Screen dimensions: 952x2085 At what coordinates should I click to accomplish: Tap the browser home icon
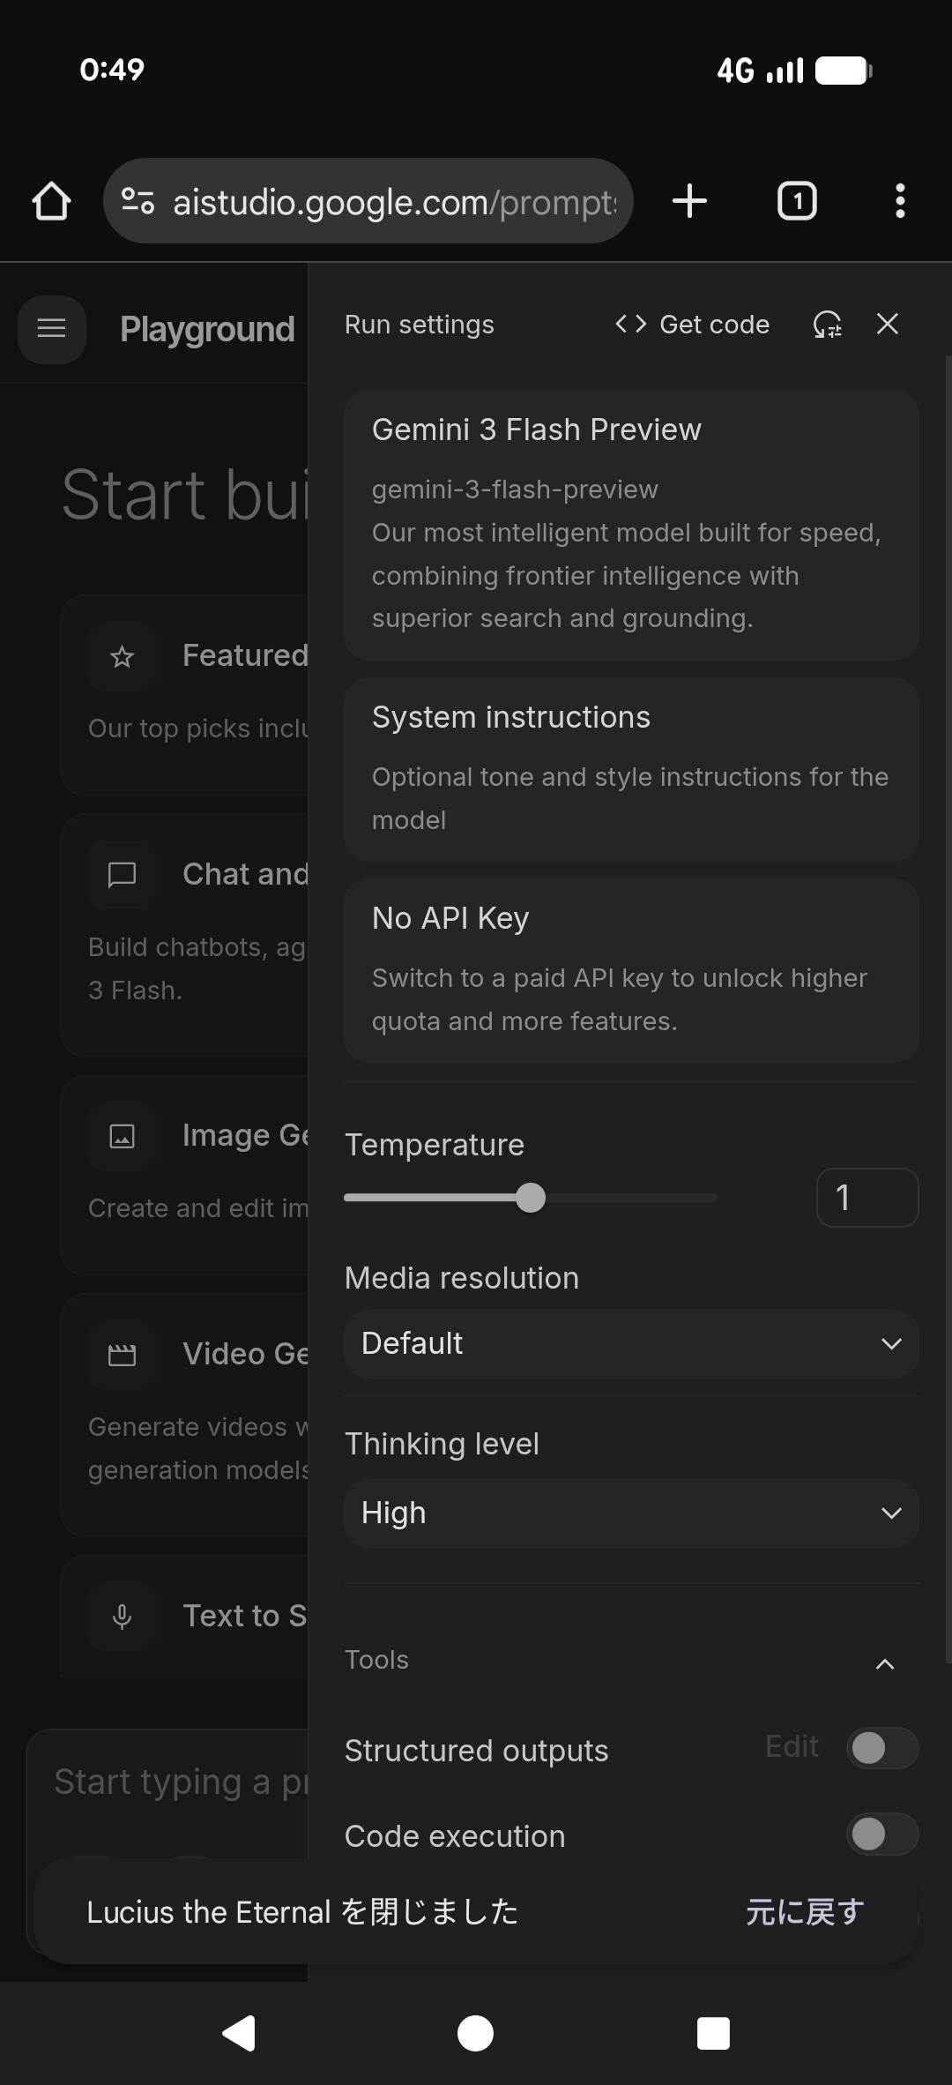(51, 201)
